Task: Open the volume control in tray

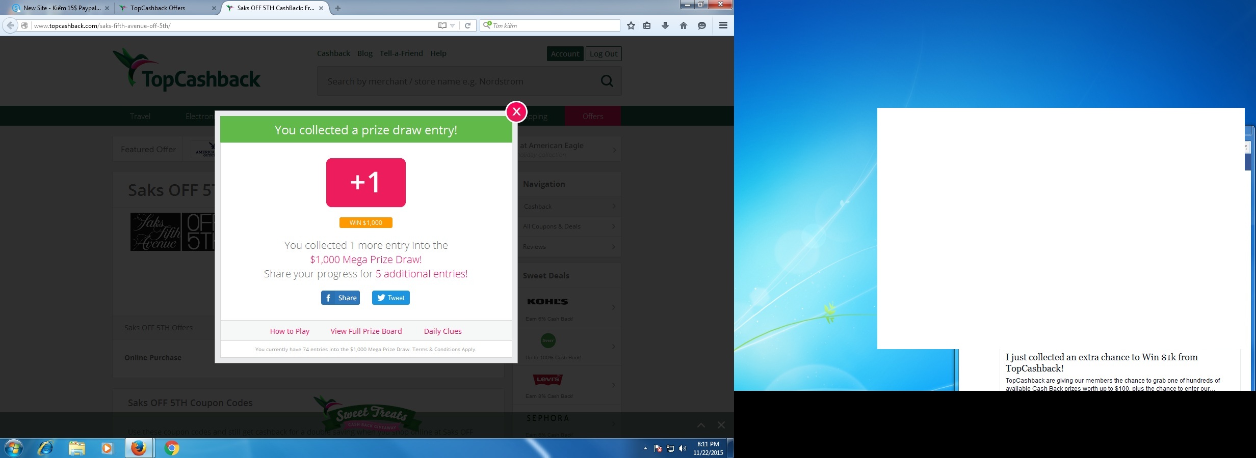Action: [683, 448]
